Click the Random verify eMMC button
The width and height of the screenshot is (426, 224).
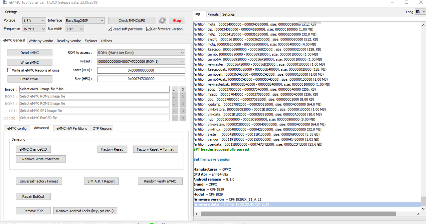pos(160,181)
